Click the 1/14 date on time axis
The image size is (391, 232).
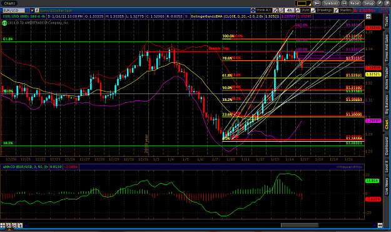click(290, 159)
